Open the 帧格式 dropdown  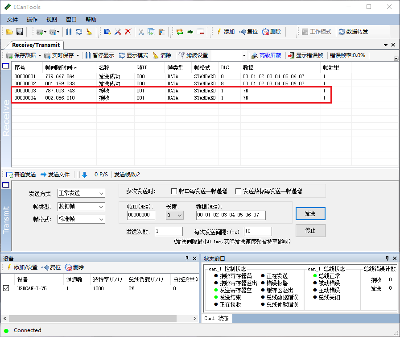coord(81,219)
